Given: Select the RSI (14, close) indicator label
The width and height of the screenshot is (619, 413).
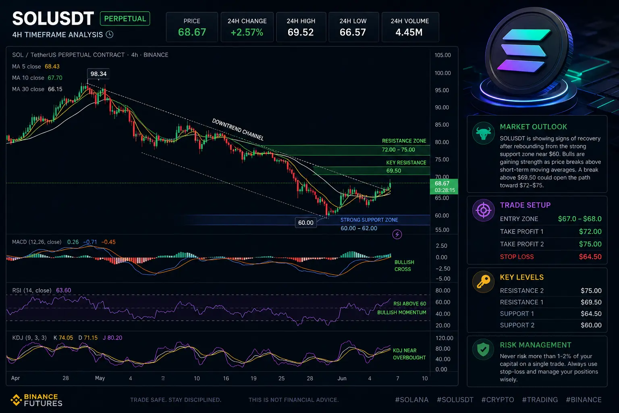Looking at the screenshot, I should [32, 290].
